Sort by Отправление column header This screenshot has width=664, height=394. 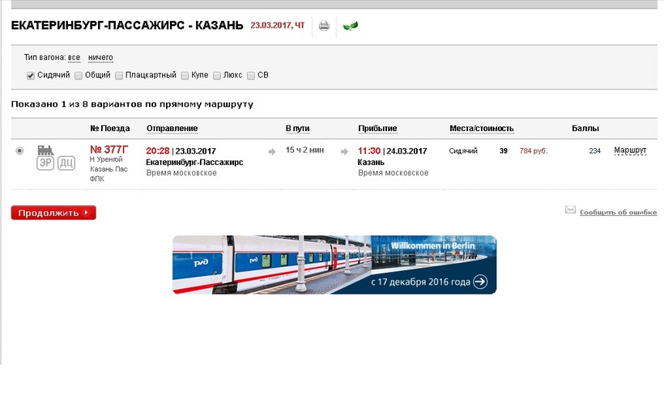pyautogui.click(x=172, y=129)
